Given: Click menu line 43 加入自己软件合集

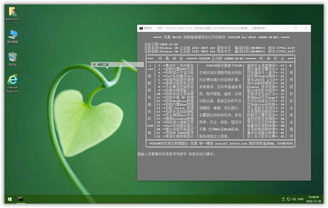Looking at the screenshot, I should [x=265, y=136].
